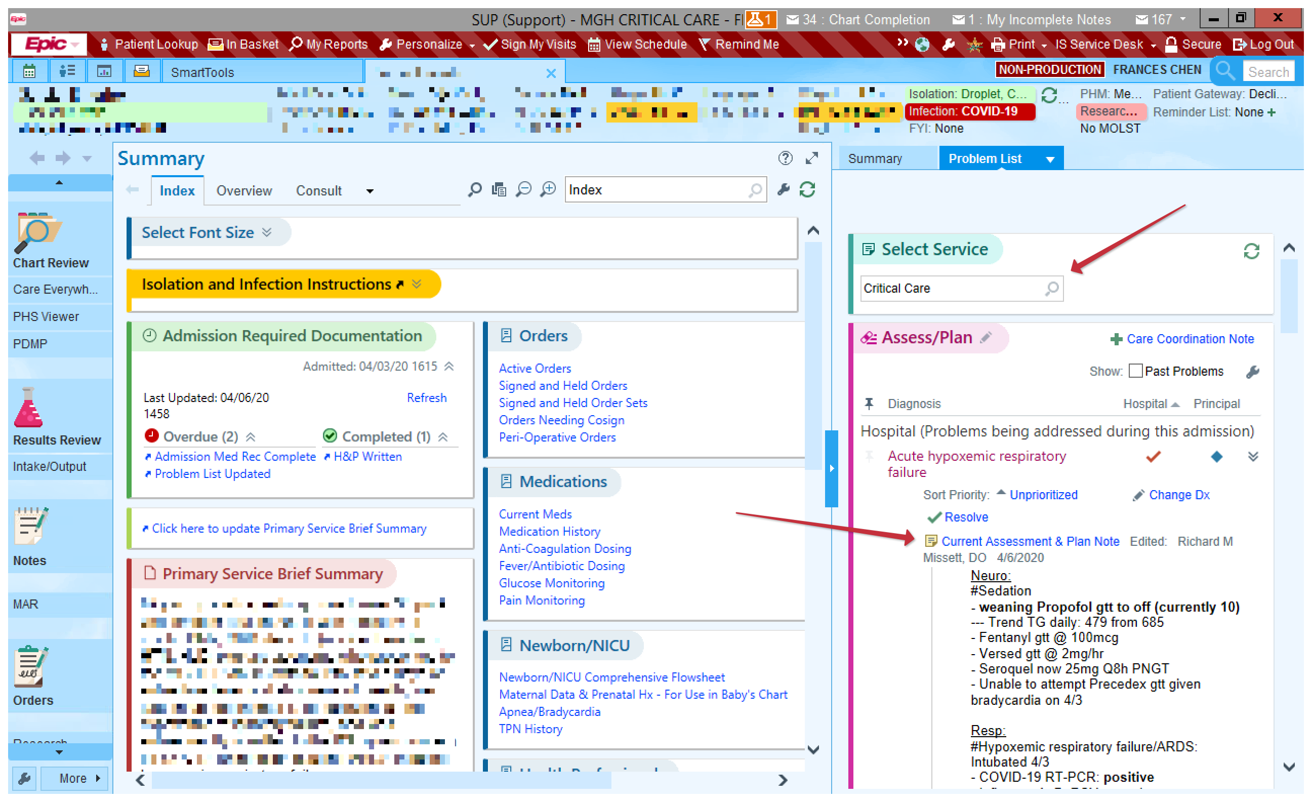Open Results Review flask icon
Image resolution: width=1312 pixels, height=802 pixels.
tap(28, 409)
